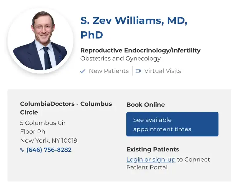Screen dimensions: 238x185
Task: Click the Floor Ph address line
Action: [33, 132]
